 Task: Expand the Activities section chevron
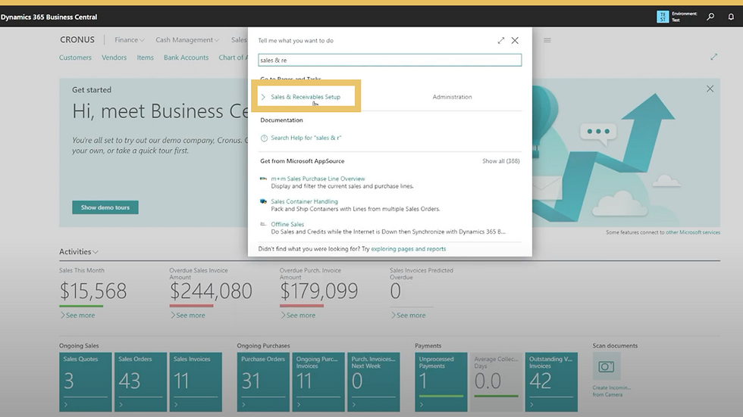click(96, 252)
